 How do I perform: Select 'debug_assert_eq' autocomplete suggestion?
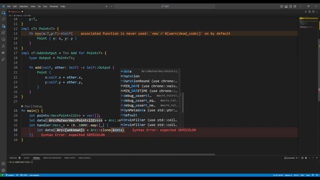(150, 100)
